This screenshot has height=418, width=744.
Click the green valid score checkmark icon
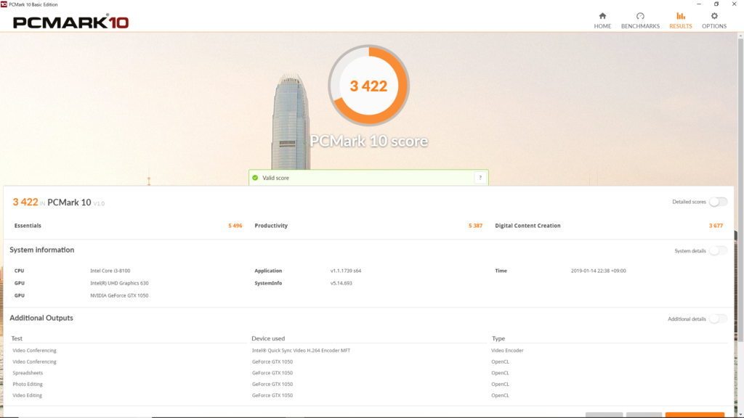pyautogui.click(x=255, y=178)
